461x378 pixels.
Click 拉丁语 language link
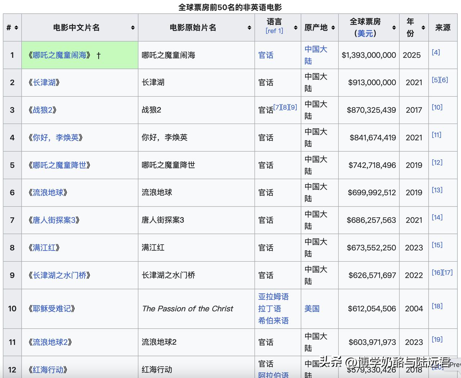coord(269,308)
